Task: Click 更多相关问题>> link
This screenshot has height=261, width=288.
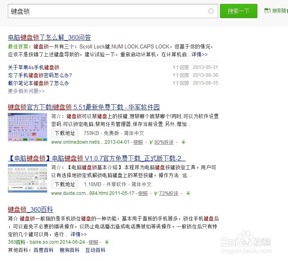Action: click(x=26, y=91)
